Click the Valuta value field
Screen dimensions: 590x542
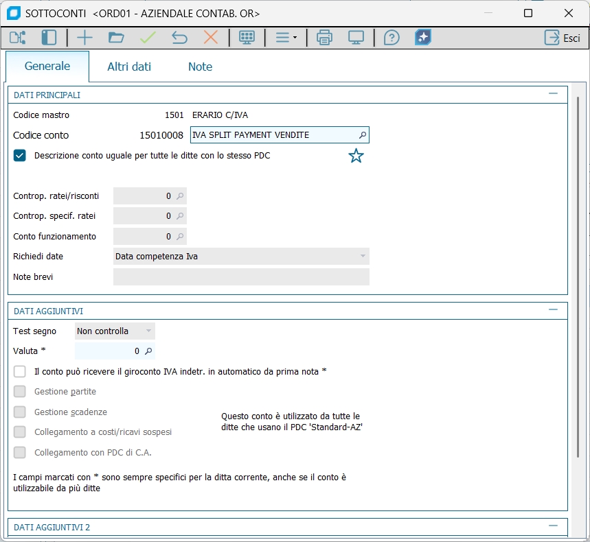coord(115,351)
